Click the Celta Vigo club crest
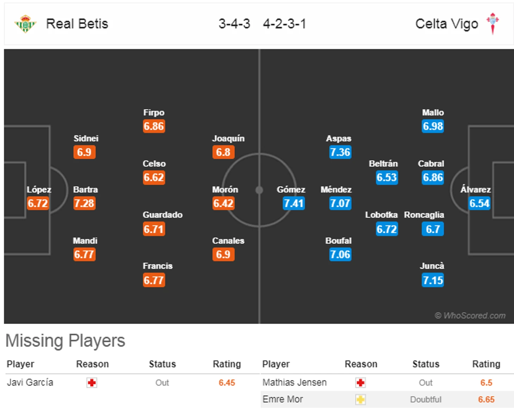514x412 pixels. 493,24
